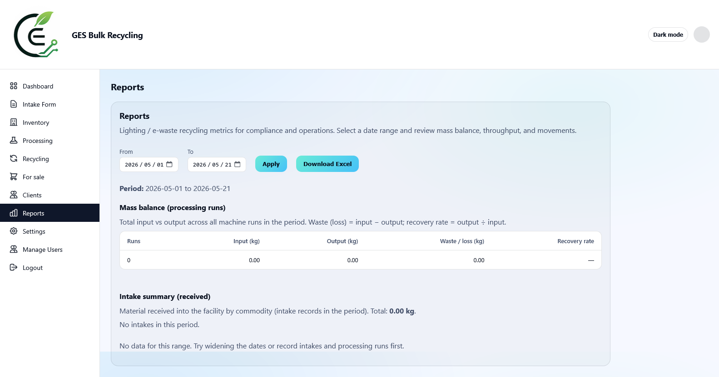Navigate to Processing
The height and width of the screenshot is (377, 719).
tap(50, 141)
